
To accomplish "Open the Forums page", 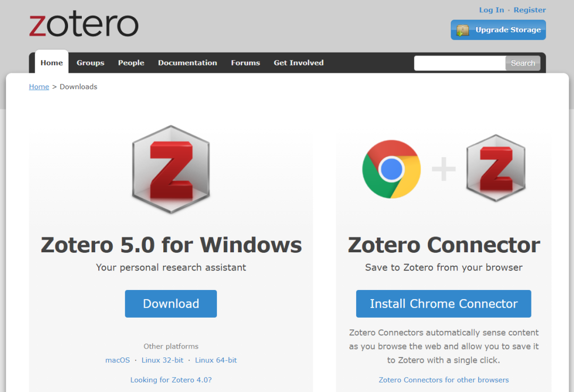I will (245, 63).
